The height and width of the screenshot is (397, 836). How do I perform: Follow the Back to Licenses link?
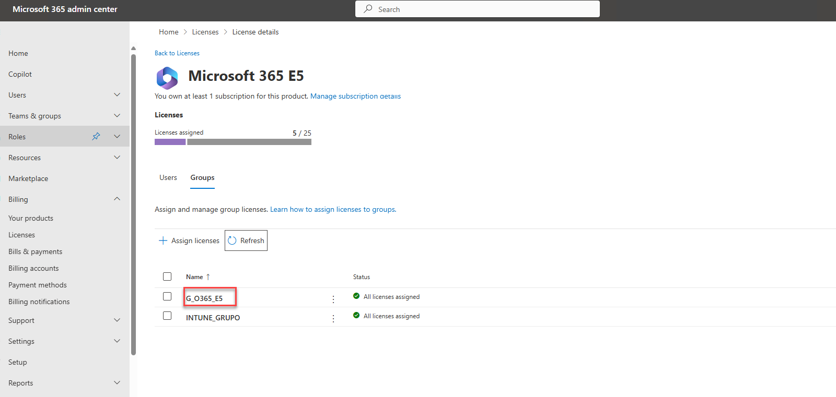click(x=177, y=53)
